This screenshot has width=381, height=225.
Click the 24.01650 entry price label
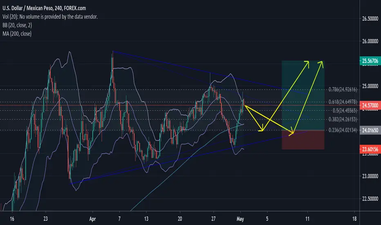point(370,130)
